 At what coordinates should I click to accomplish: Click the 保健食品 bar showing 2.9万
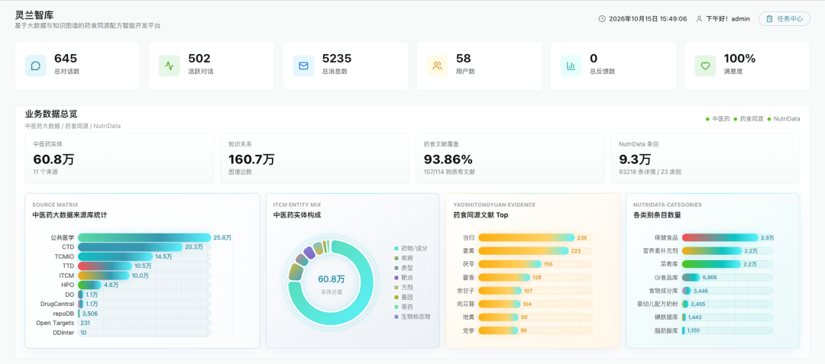(720, 237)
